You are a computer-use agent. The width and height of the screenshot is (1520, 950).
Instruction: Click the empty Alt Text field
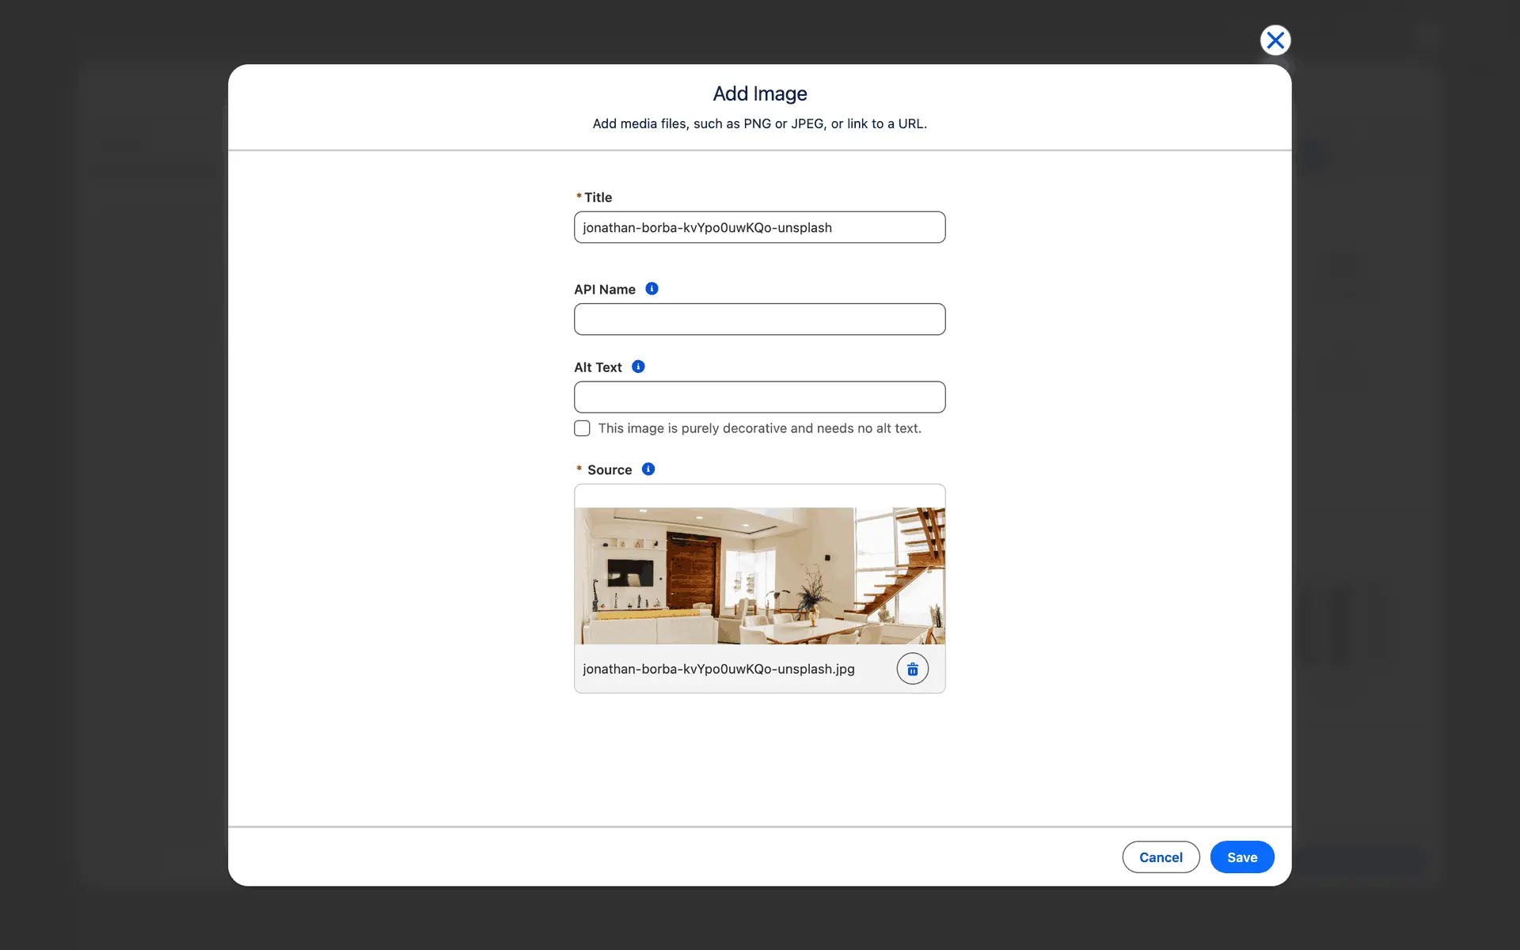click(759, 397)
